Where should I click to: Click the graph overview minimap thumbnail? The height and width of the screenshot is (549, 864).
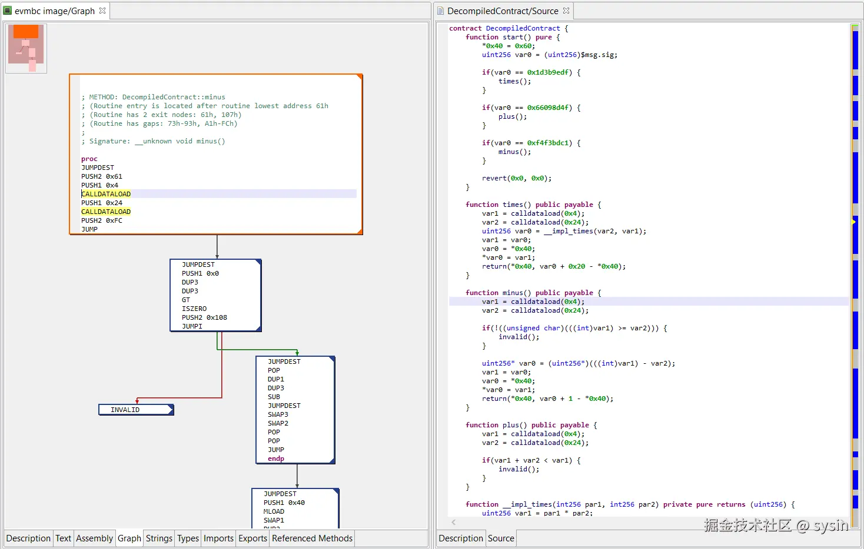click(26, 48)
